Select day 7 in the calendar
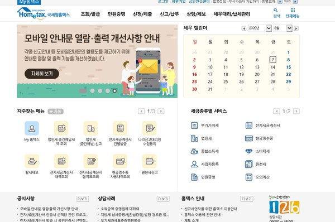 pos(272,60)
